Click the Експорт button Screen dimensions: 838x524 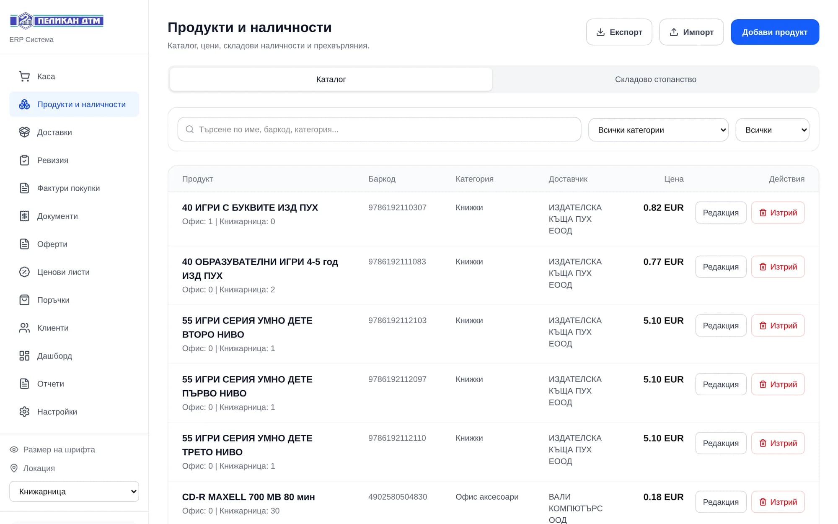coord(619,32)
